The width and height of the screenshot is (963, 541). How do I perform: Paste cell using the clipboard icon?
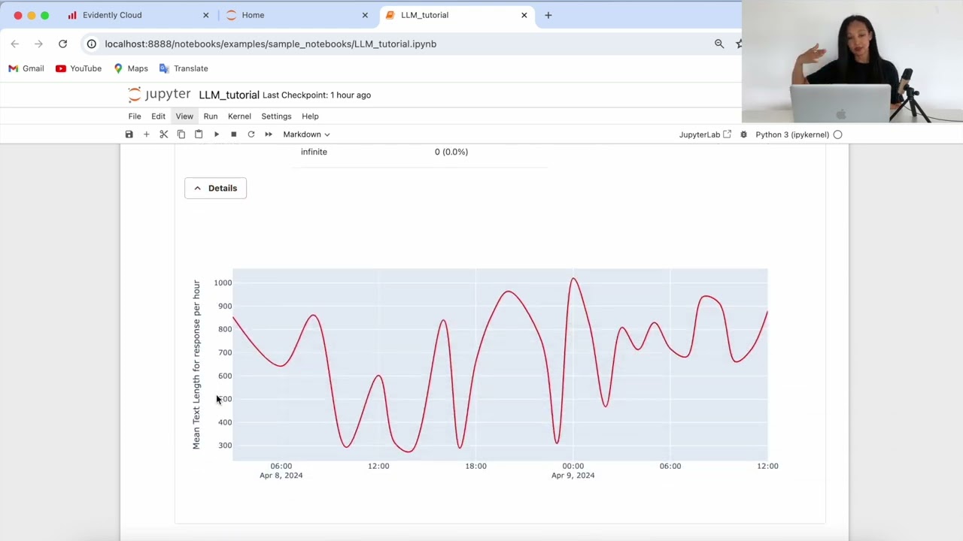click(x=199, y=134)
